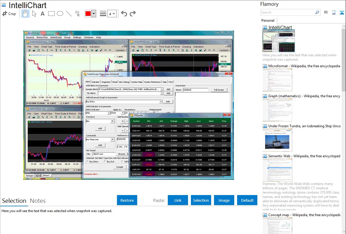Switch to the Notes tab
Screen dimensions: 346x234
38,201
